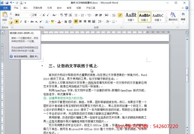
Task: Click the Format Painter brush icon
Action: 11,23
